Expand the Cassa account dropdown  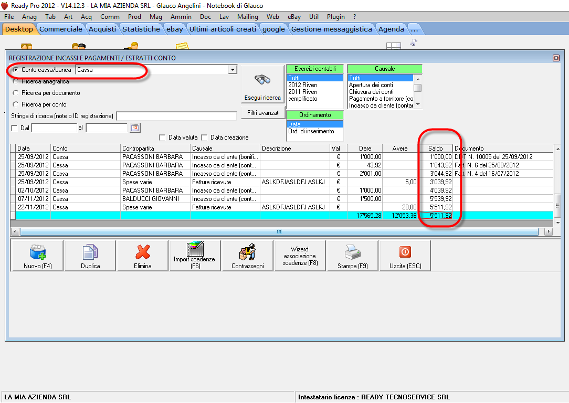[233, 70]
